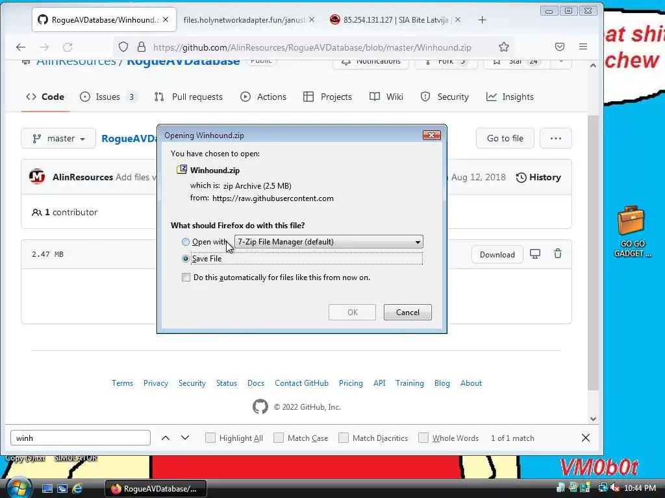The width and height of the screenshot is (665, 498).
Task: Click the History clock icon
Action: pos(521,178)
